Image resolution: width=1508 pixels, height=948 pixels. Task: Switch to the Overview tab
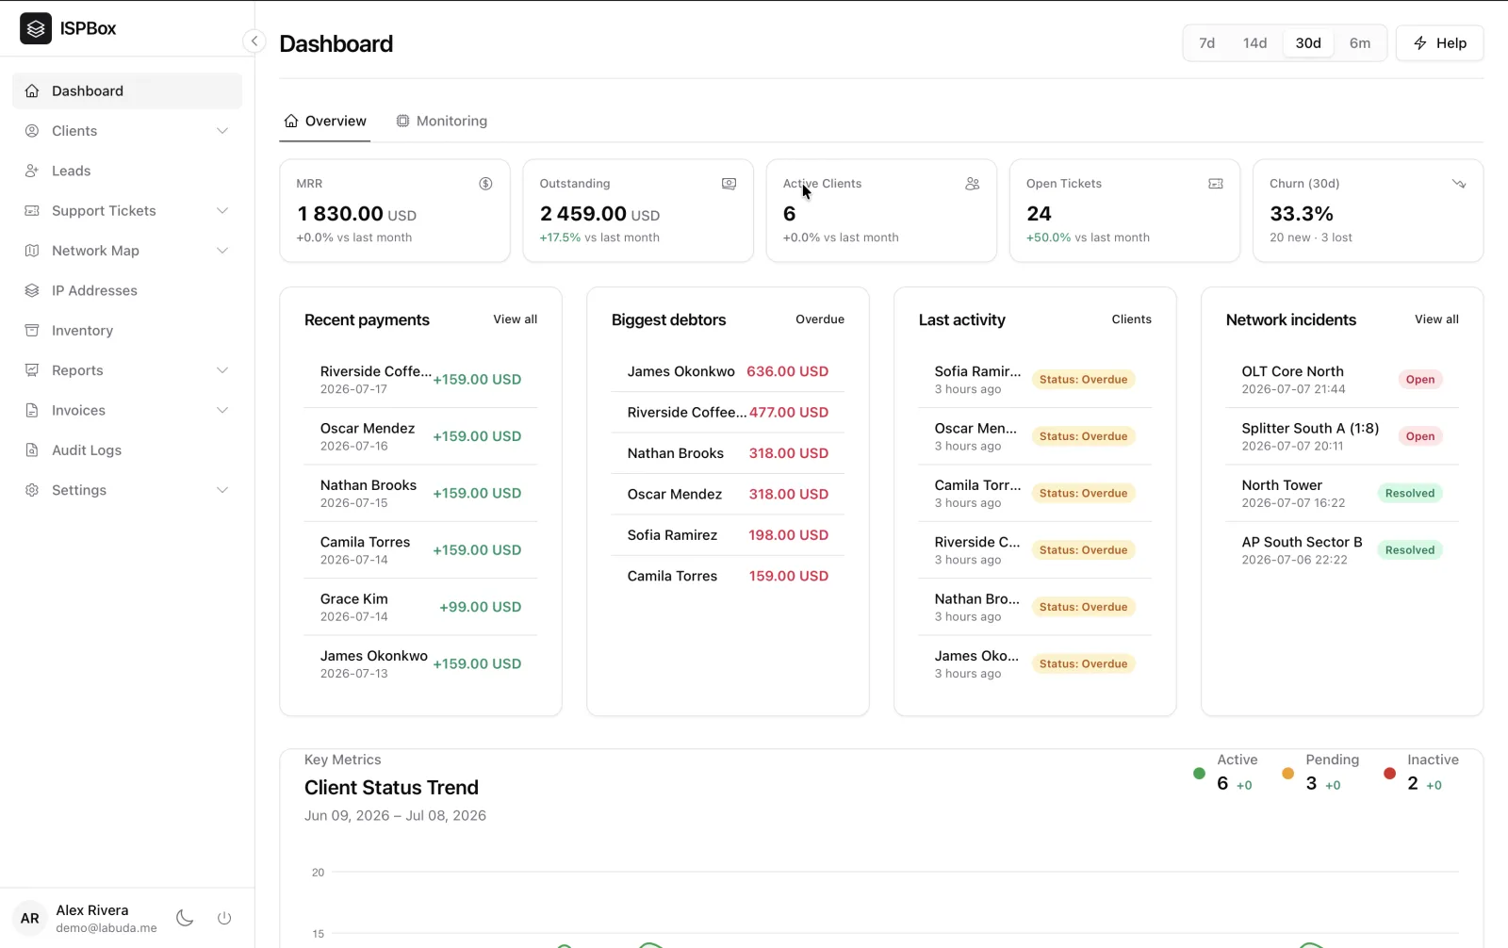pyautogui.click(x=325, y=121)
